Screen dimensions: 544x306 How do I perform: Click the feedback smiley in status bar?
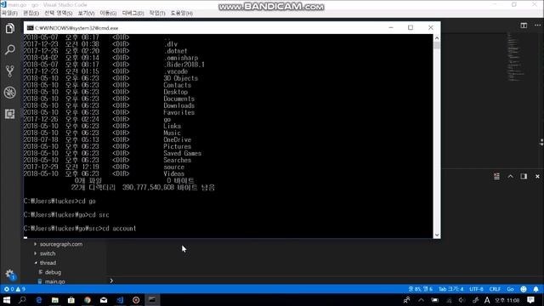point(524,289)
